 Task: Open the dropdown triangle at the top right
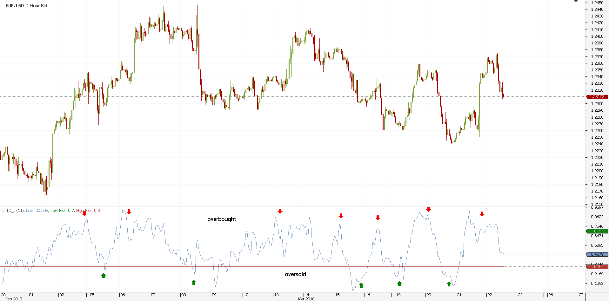click(x=575, y=1)
